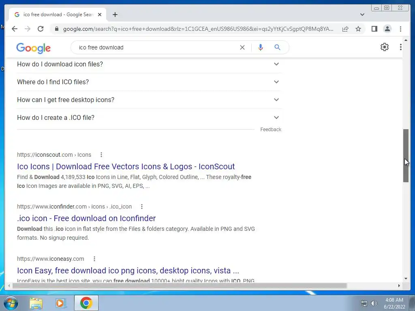Open a new browser tab
The height and width of the screenshot is (311, 415).
[x=115, y=15]
